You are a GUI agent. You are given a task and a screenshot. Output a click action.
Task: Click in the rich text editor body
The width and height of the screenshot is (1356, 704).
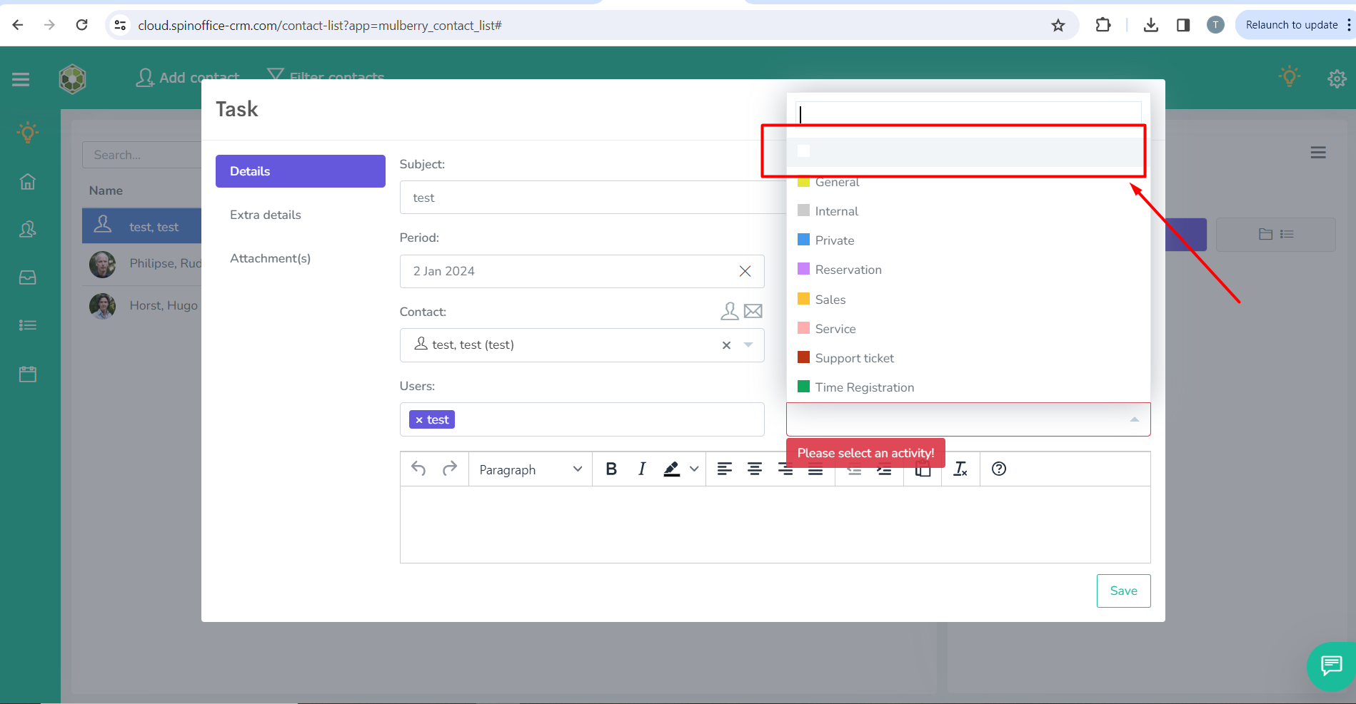click(x=775, y=524)
